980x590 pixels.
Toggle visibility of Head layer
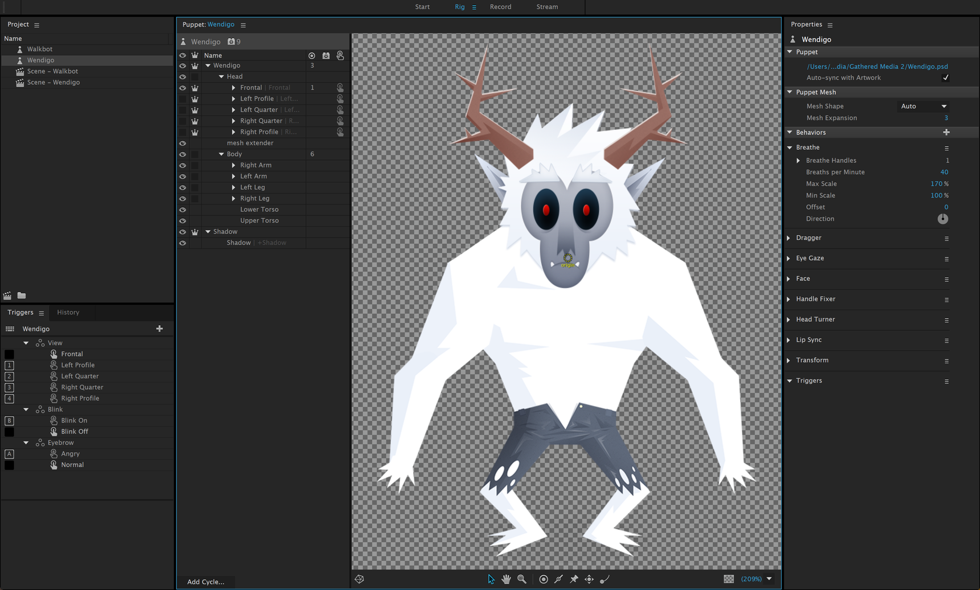[183, 76]
